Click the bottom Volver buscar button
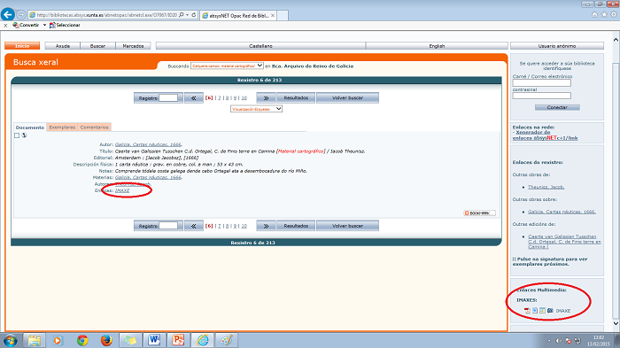 pos(347,226)
